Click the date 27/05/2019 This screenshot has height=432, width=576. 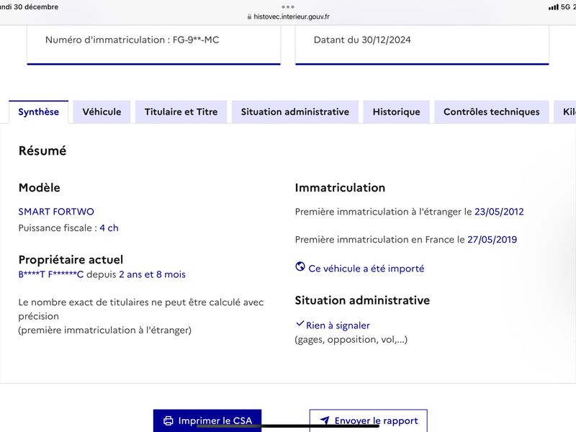[x=492, y=240]
